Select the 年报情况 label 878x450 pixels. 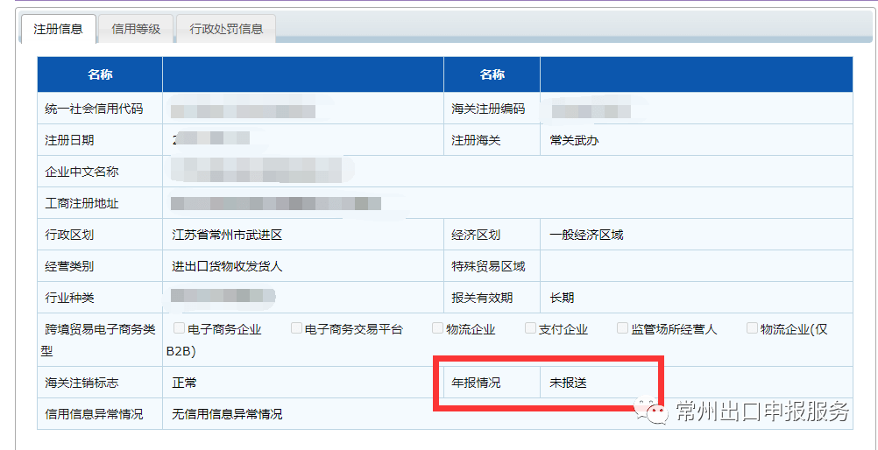tap(476, 383)
